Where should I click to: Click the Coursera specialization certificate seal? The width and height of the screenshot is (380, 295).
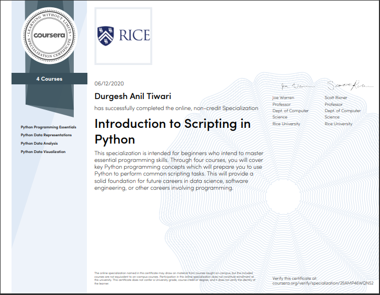click(49, 36)
